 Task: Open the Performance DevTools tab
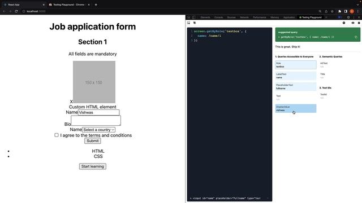(x=260, y=17)
